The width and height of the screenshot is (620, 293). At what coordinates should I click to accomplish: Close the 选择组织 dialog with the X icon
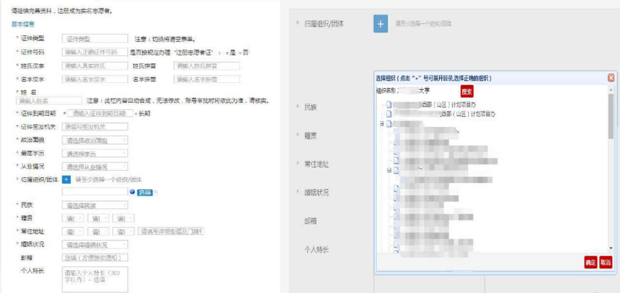pyautogui.click(x=611, y=78)
